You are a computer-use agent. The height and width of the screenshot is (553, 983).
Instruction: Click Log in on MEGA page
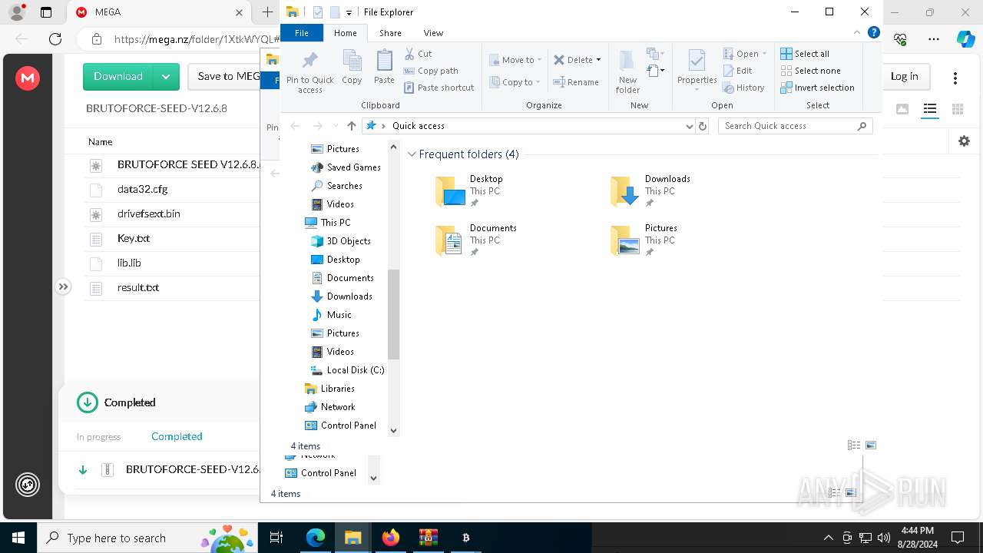904,77
